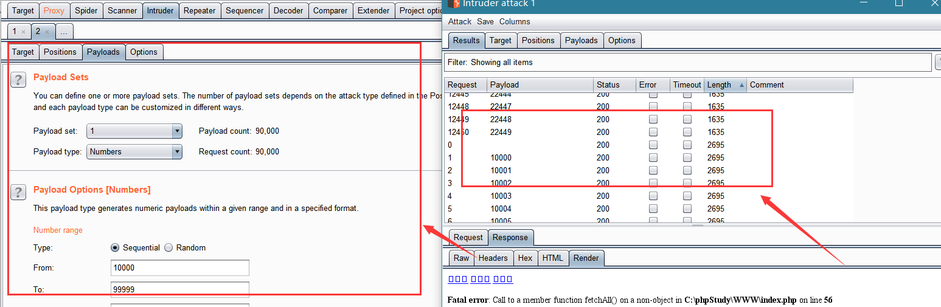941x307 pixels.
Task: Open the Scanner tab
Action: tap(122, 10)
